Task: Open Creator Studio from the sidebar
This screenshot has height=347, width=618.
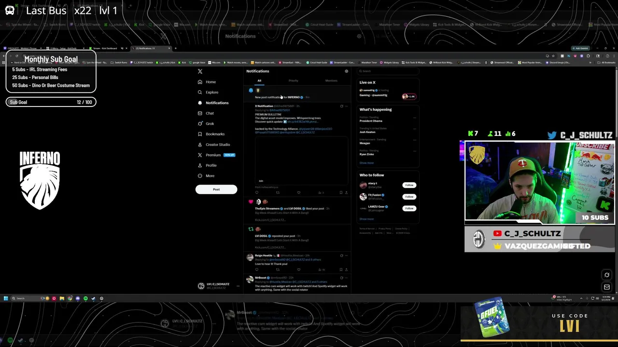Action: click(213, 145)
